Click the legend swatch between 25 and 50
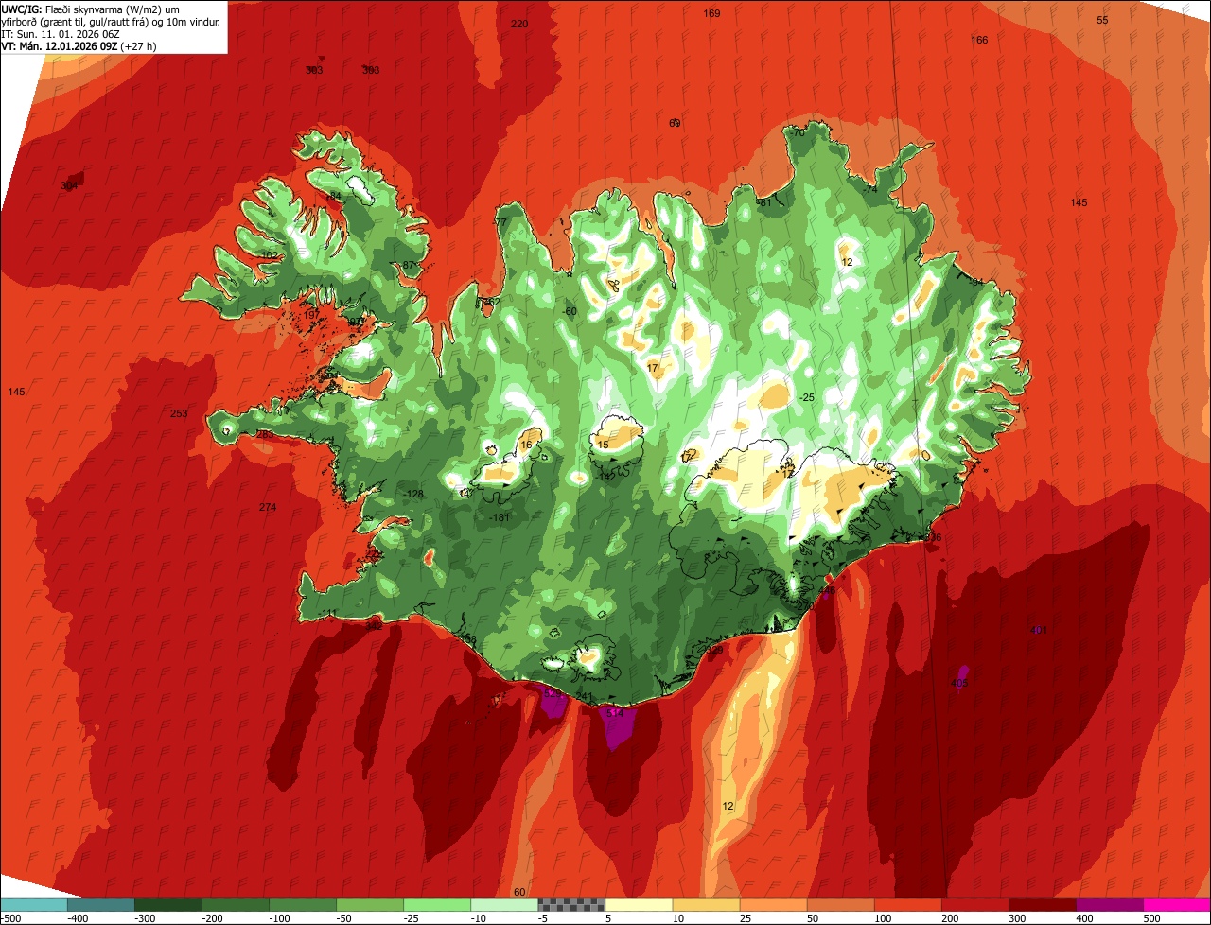Viewport: 1211px width, 925px height. (773, 904)
